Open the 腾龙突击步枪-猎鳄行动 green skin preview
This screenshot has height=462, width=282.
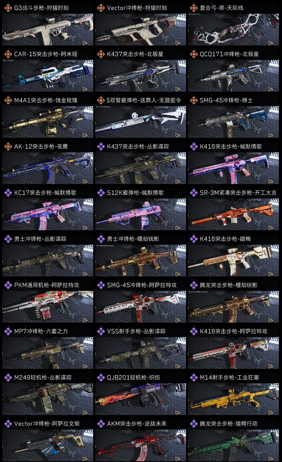233,445
